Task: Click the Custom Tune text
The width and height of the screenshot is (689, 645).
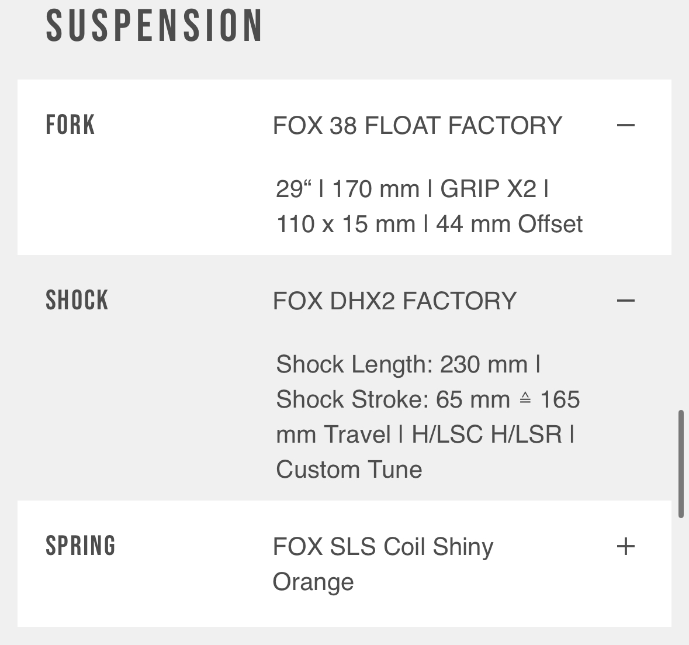Action: pos(349,470)
